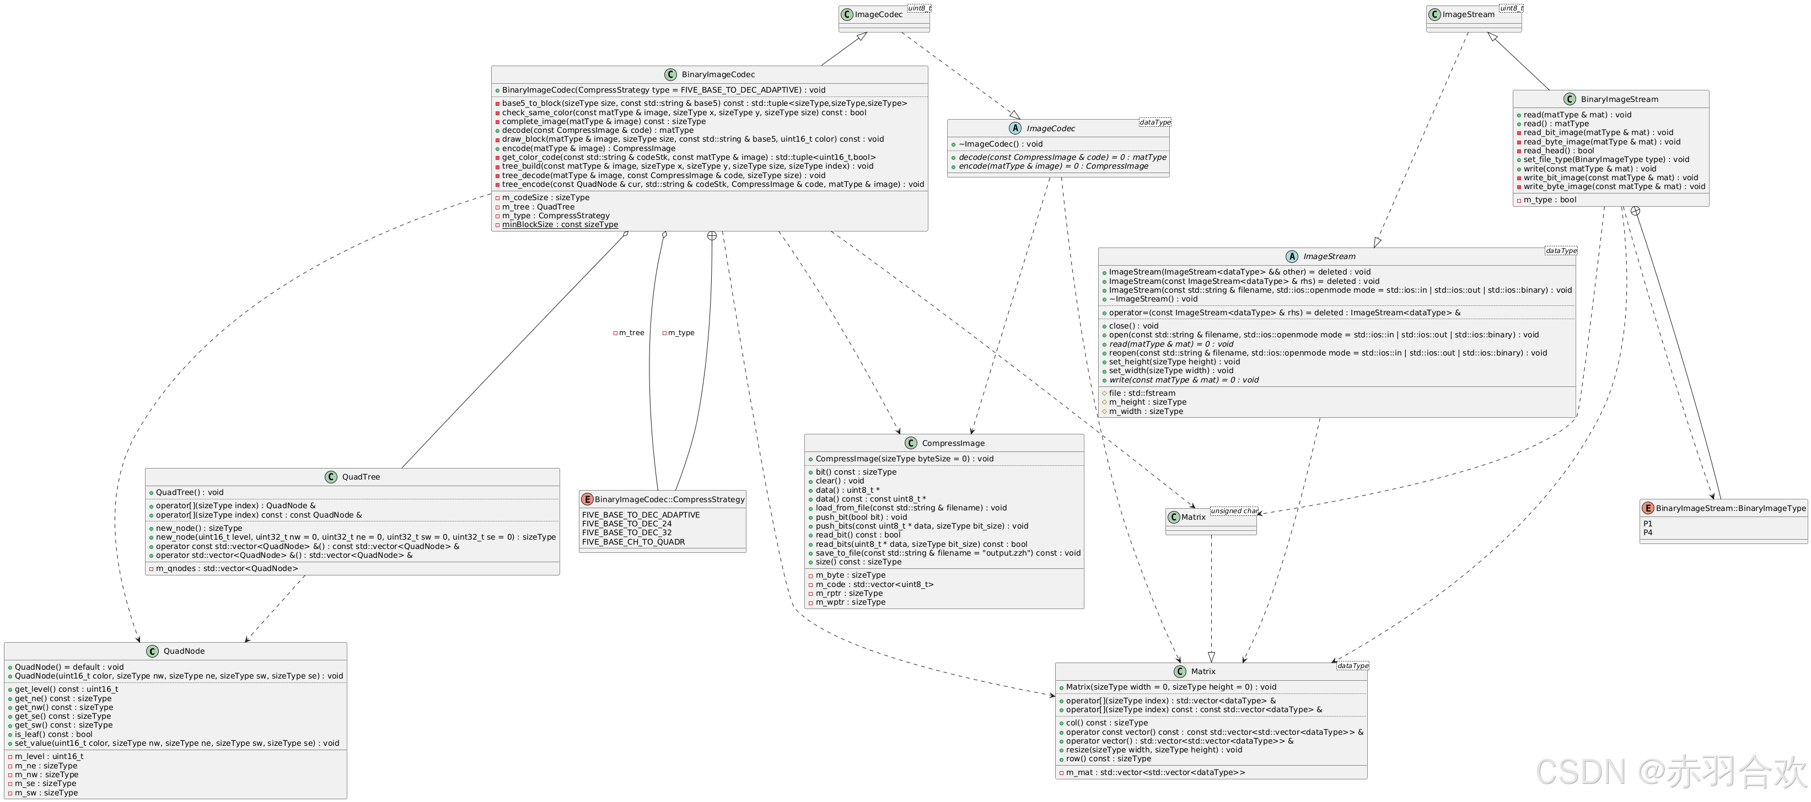Click the minBlockSize underlined static field
The height and width of the screenshot is (802, 1811).
click(560, 225)
